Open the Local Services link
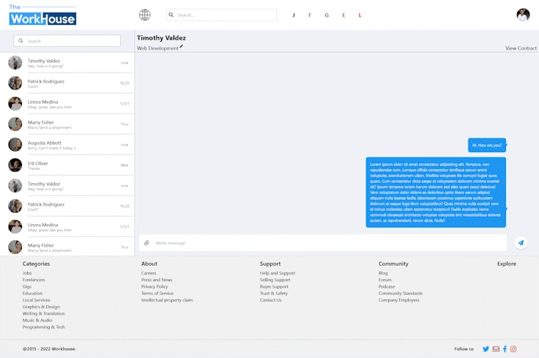 37,300
